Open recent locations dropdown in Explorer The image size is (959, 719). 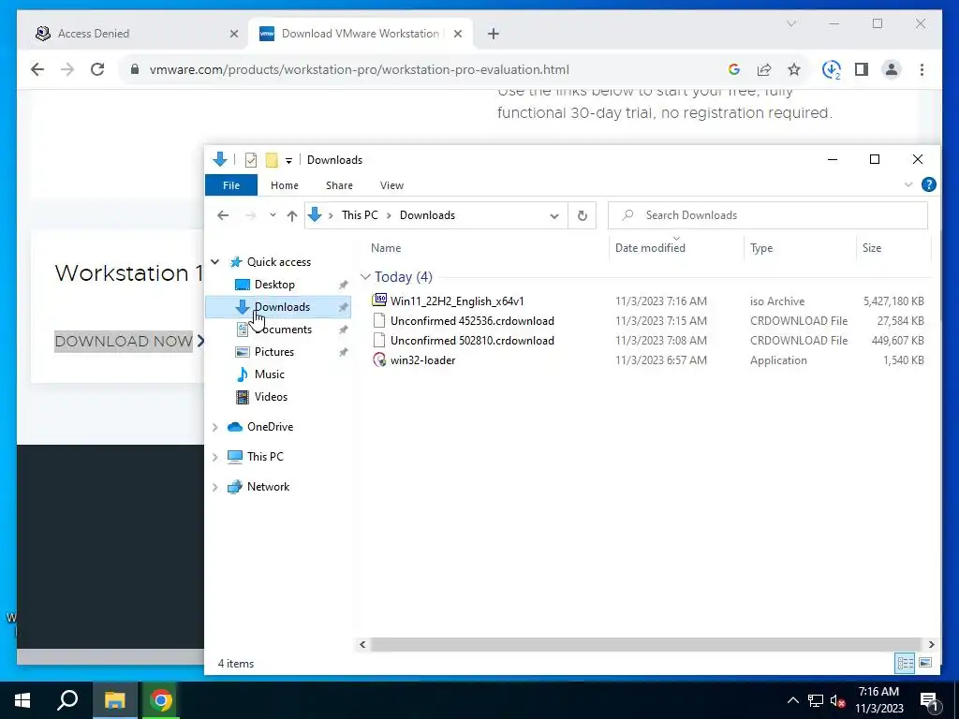pyautogui.click(x=273, y=215)
